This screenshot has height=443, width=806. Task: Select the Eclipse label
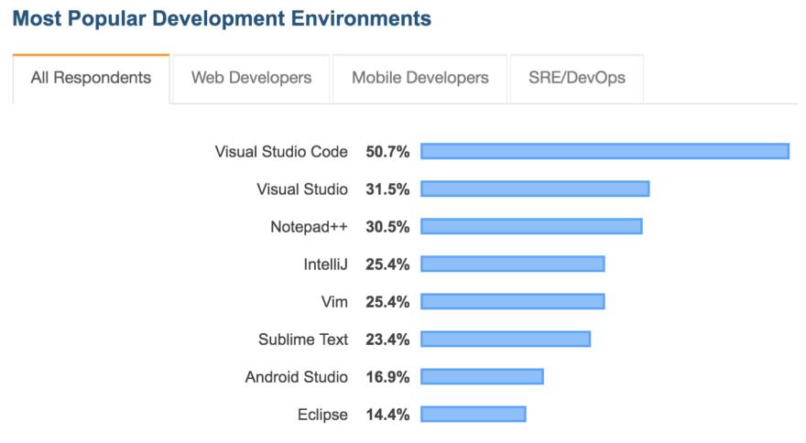[x=322, y=415]
